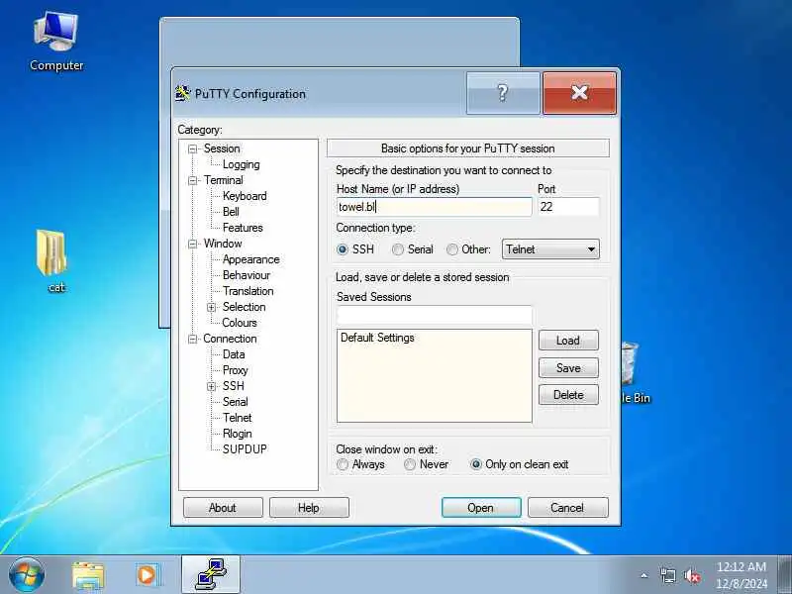Open Behaviour settings category

pos(246,275)
